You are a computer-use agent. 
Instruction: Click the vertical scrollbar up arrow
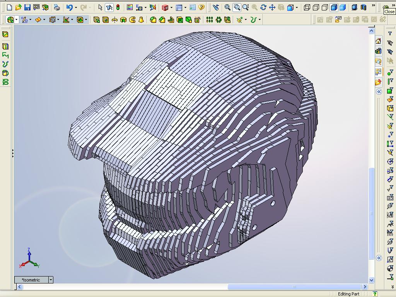371,31
